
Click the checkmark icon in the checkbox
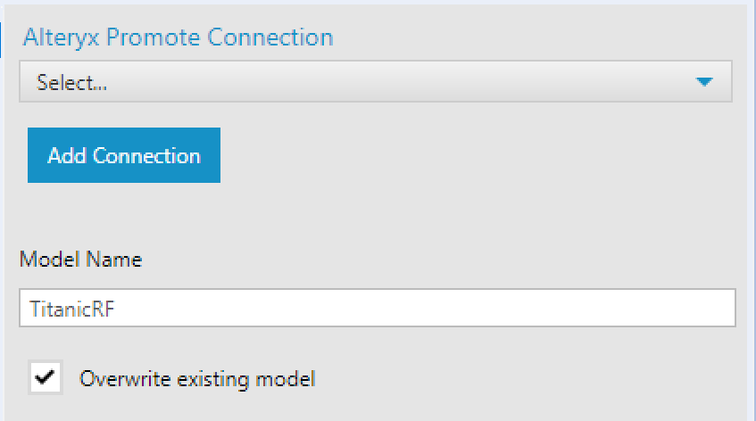46,377
